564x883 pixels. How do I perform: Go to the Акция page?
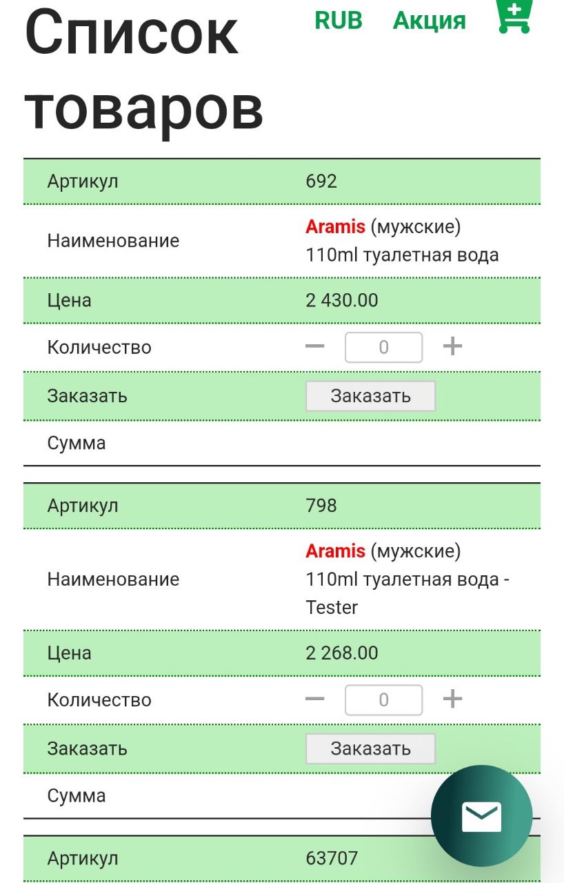430,21
